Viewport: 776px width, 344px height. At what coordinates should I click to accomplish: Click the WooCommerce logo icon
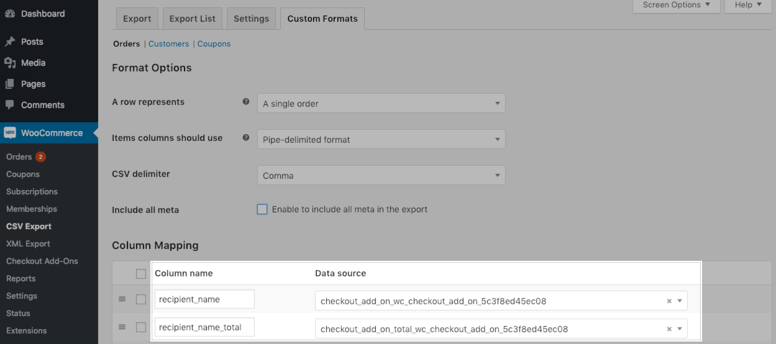pos(10,133)
